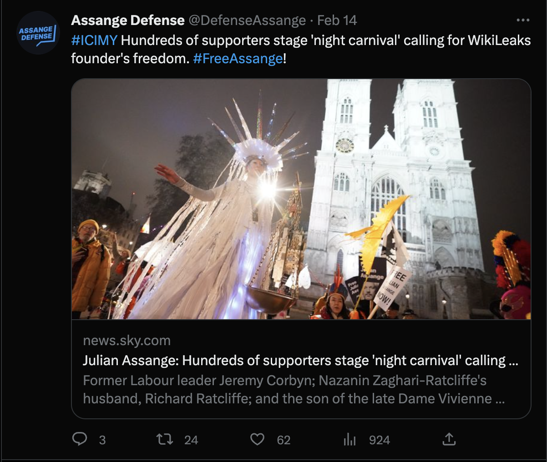The width and height of the screenshot is (547, 462).
Task: Click the view count of 924
Action: point(380,440)
